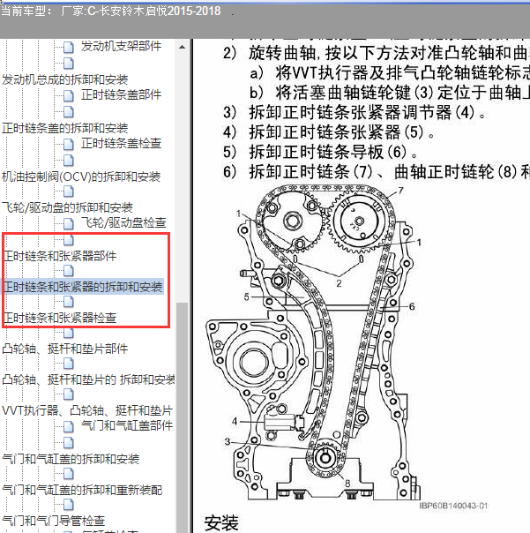Select the 正时链条盖部件 entry

click(x=121, y=94)
